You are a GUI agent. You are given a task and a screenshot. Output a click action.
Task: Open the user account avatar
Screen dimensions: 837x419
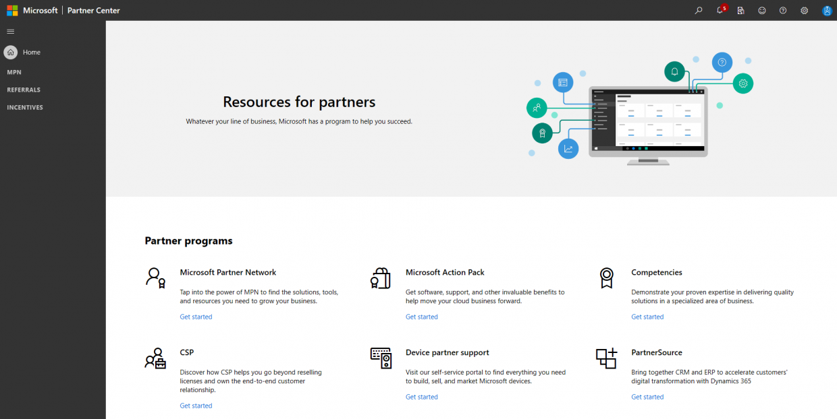(827, 10)
